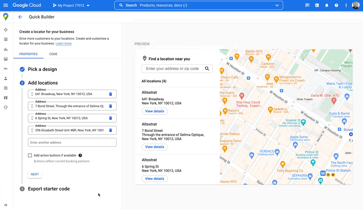Delete the 641 Broadway address entry
The image size is (363, 210).
pos(110,94)
